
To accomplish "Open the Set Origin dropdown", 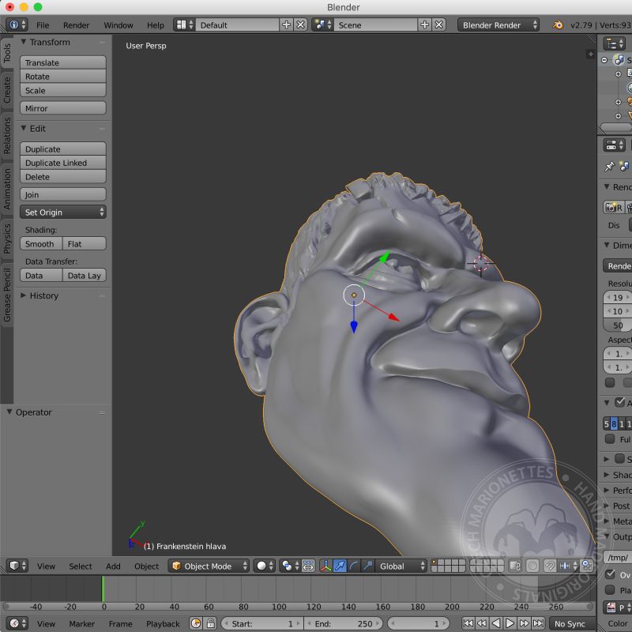I will [x=63, y=213].
